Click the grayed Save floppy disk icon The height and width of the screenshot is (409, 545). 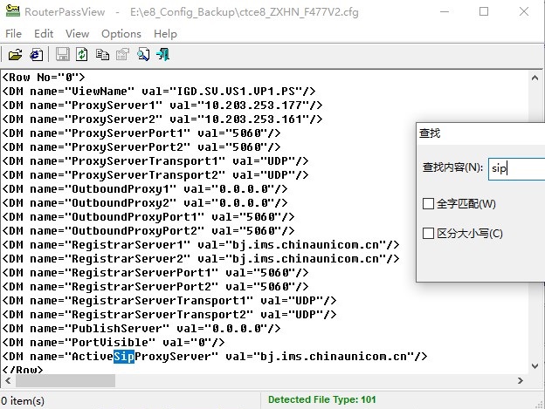(x=63, y=54)
